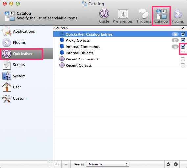This screenshot has width=187, height=168.
Task: Select the Recent Commands source
Action: click(120, 59)
